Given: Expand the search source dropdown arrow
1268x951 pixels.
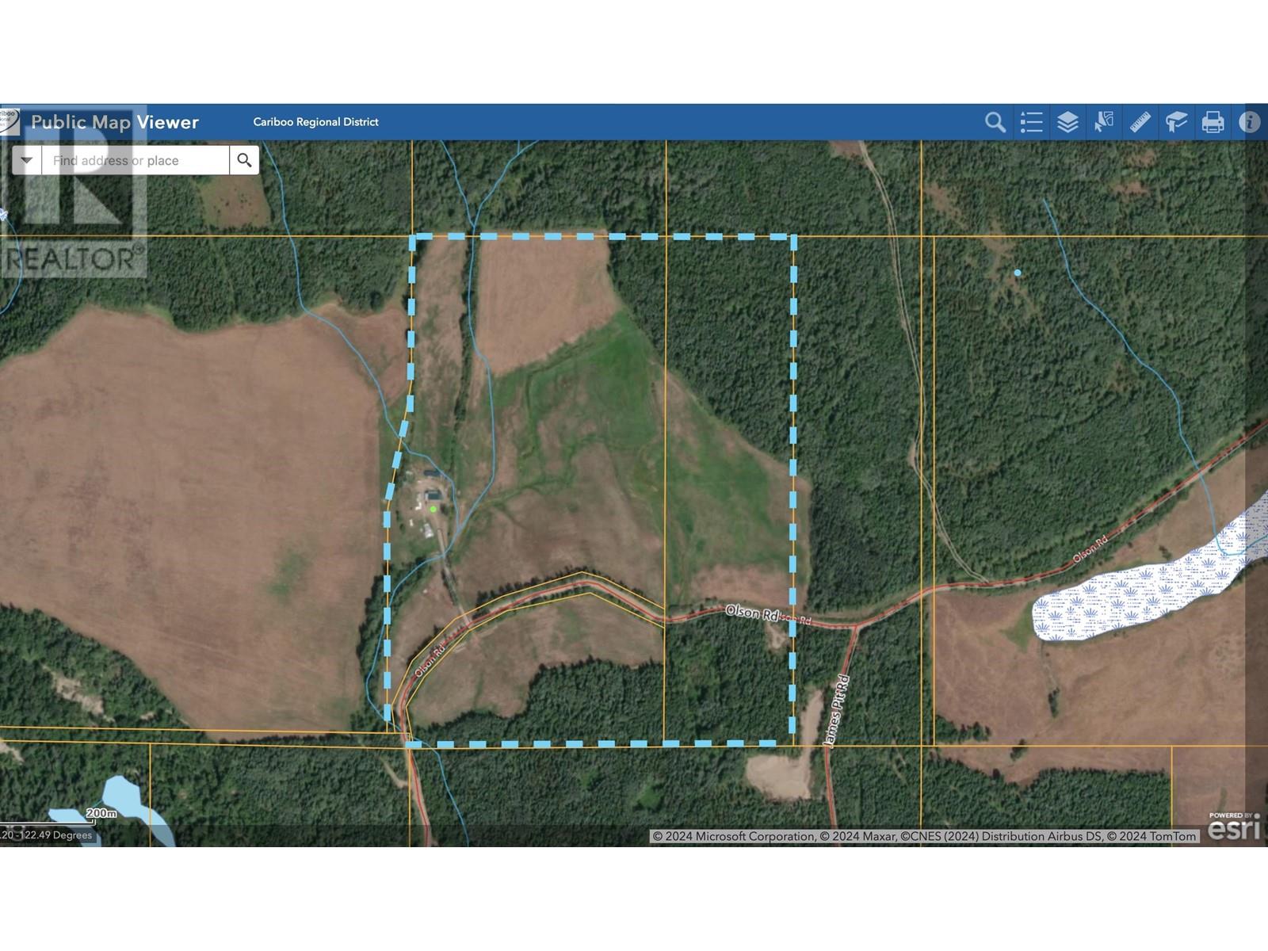Looking at the screenshot, I should pyautogui.click(x=27, y=160).
